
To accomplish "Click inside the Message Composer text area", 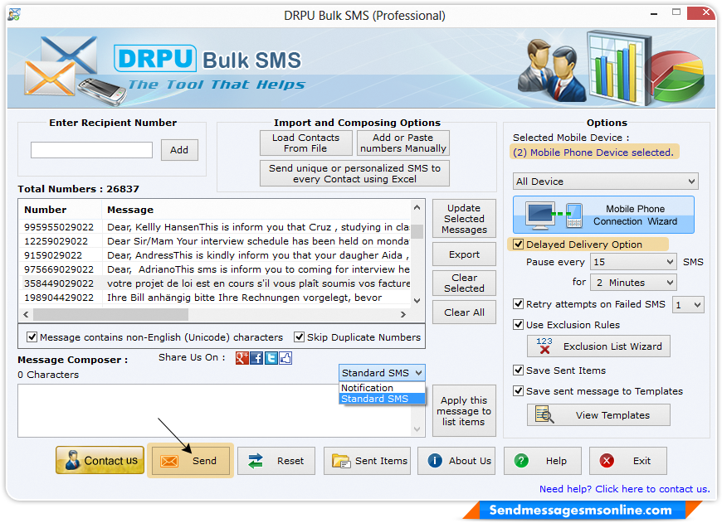I will pyautogui.click(x=215, y=410).
